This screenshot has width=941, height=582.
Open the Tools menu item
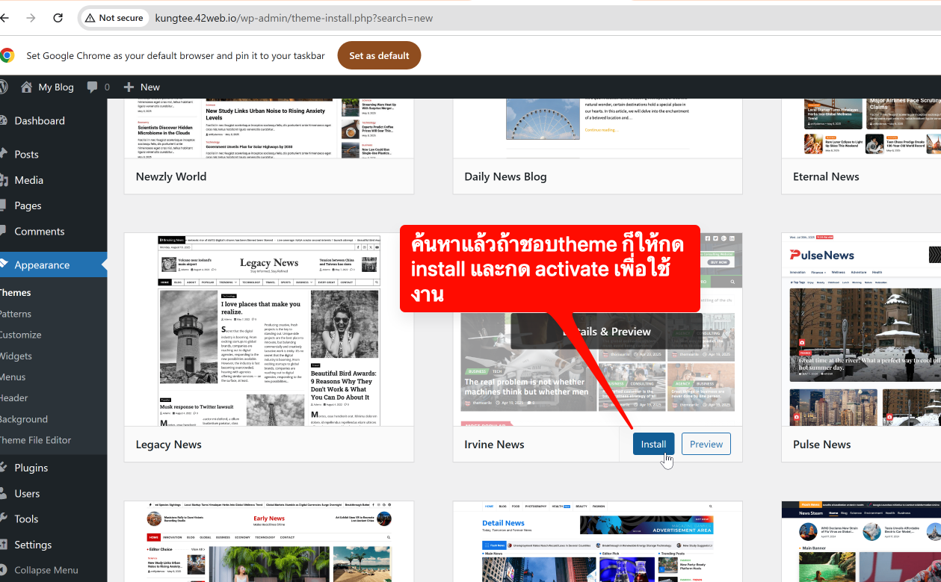coord(26,518)
